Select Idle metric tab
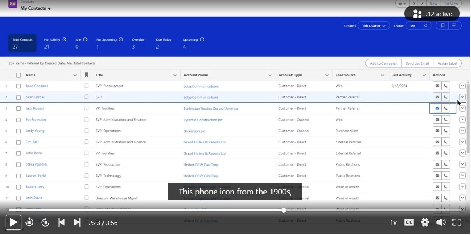471x235 pixels. pyautogui.click(x=81, y=43)
